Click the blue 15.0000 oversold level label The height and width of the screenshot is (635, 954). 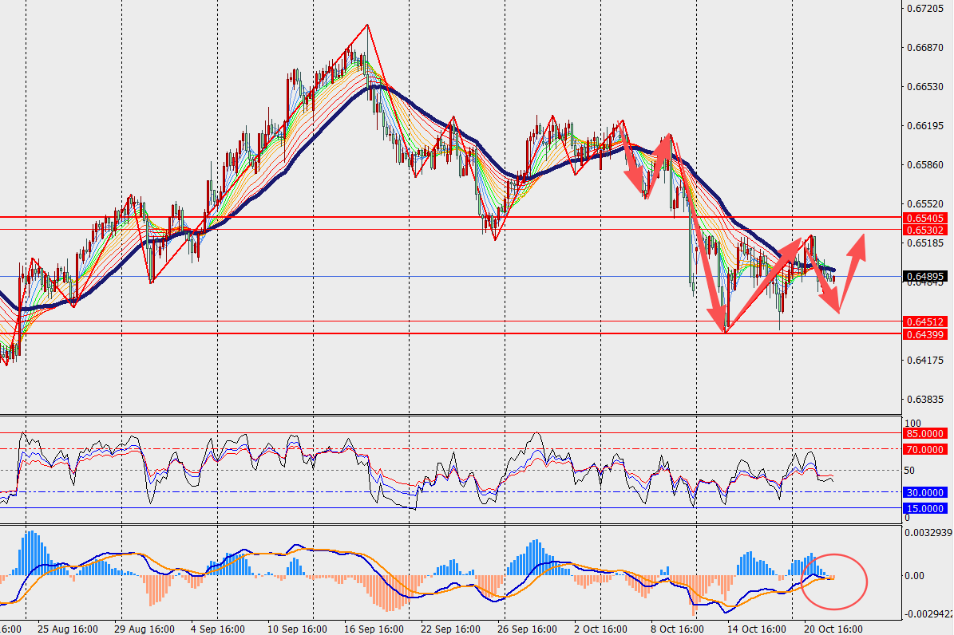pyautogui.click(x=925, y=508)
